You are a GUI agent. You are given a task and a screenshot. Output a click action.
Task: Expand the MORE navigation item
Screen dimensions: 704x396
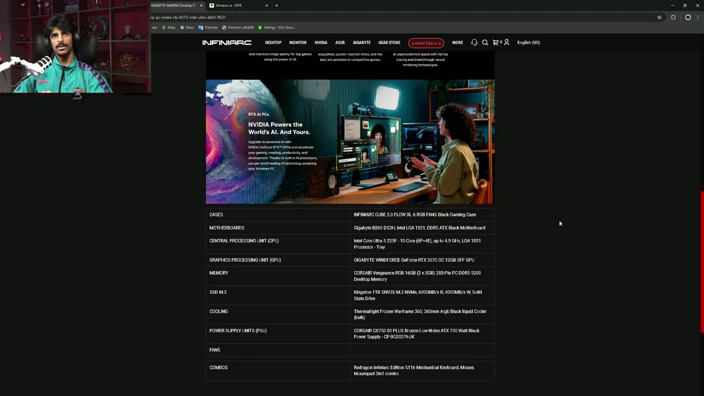click(x=457, y=42)
